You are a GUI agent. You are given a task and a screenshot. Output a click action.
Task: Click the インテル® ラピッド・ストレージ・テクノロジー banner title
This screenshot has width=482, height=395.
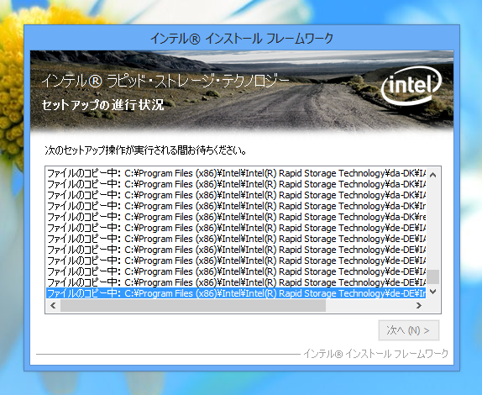coord(165,81)
